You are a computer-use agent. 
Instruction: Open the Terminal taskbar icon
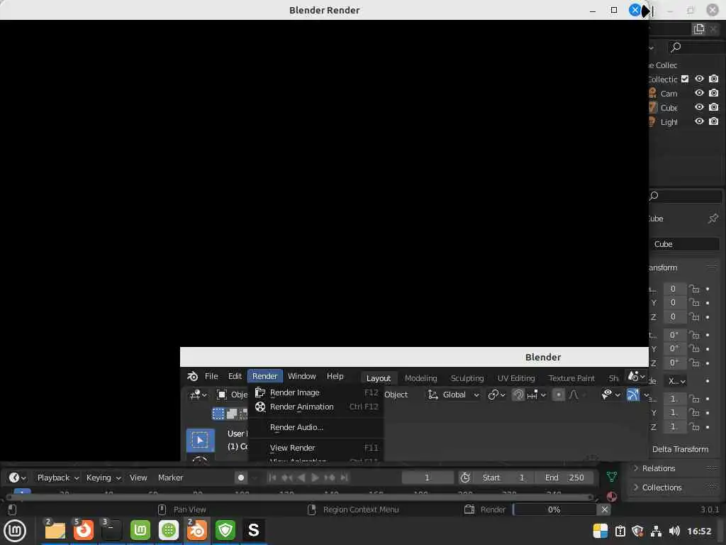tap(111, 531)
